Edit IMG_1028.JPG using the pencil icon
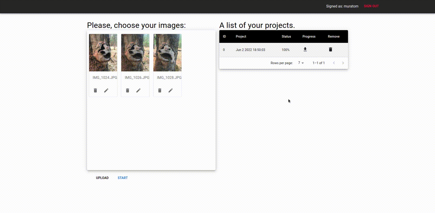Screen dimensions: 435x213 171,90
